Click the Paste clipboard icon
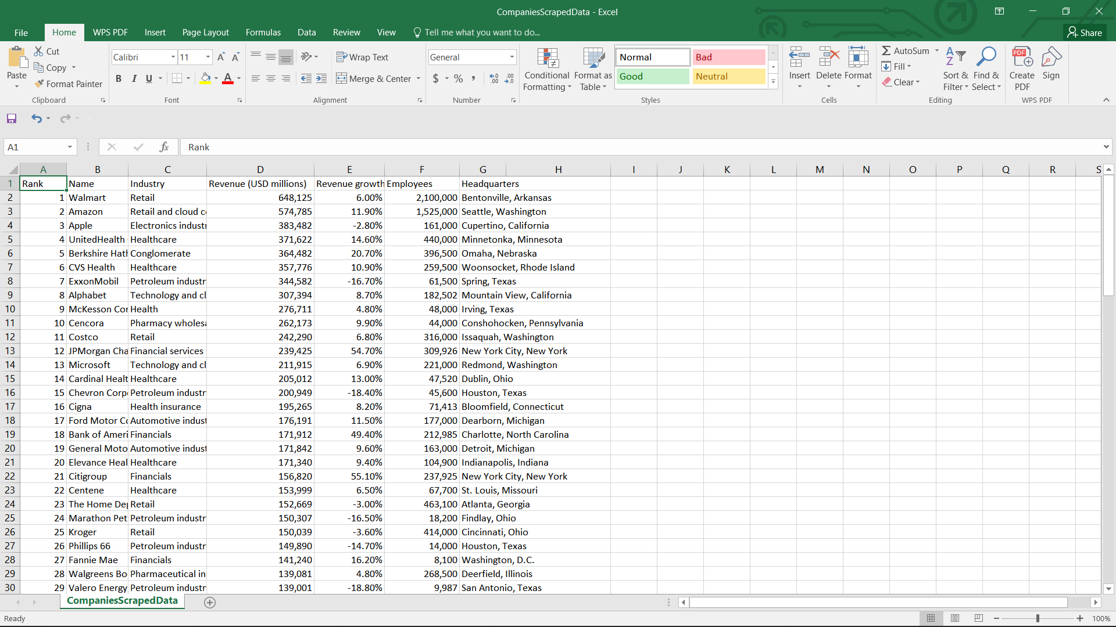The image size is (1116, 627). [x=17, y=57]
